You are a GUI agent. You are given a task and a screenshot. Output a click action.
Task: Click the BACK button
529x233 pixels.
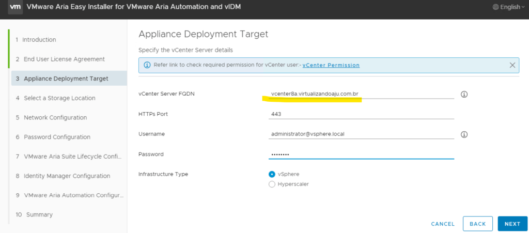[477, 224]
